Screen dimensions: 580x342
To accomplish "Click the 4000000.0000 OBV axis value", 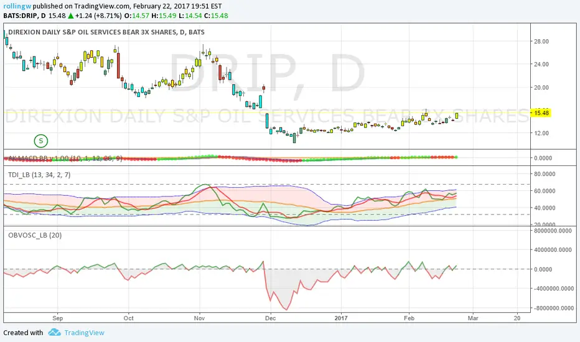I will (x=553, y=250).
